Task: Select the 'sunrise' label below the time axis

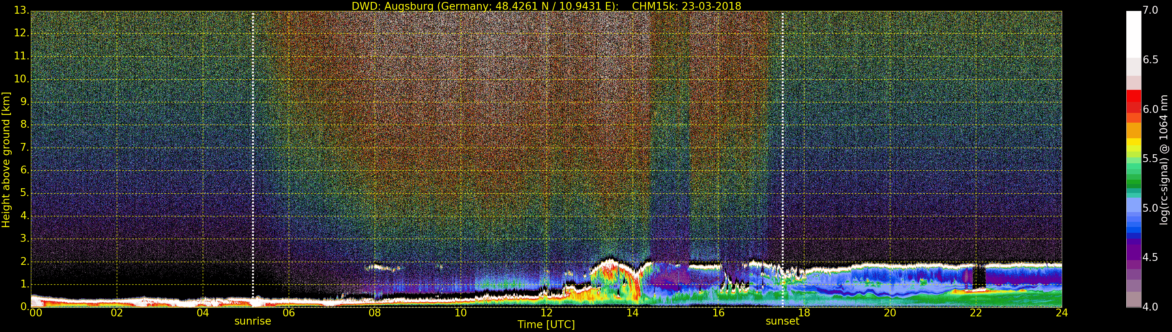Action: pyautogui.click(x=252, y=321)
